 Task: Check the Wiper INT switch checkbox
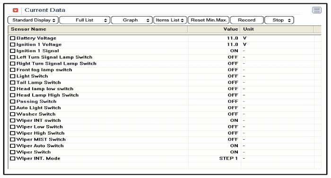(x=13, y=120)
